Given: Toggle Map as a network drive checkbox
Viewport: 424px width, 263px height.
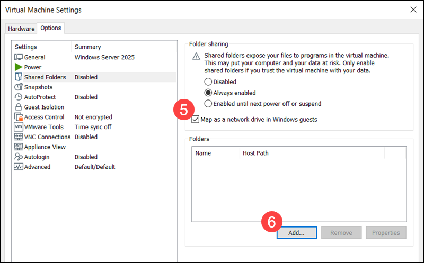Looking at the screenshot, I should click(196, 120).
